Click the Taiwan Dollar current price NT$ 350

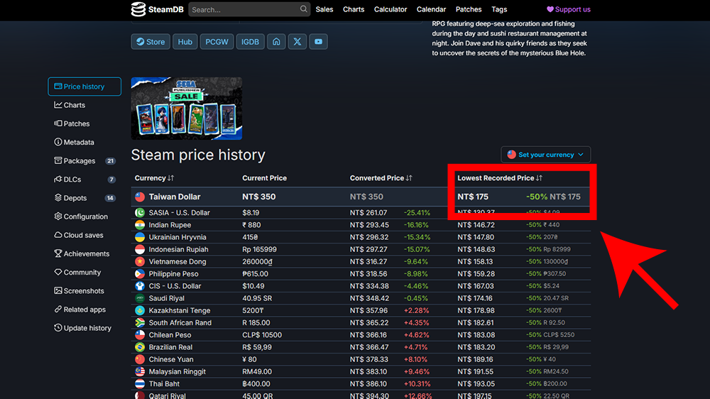pyautogui.click(x=259, y=197)
